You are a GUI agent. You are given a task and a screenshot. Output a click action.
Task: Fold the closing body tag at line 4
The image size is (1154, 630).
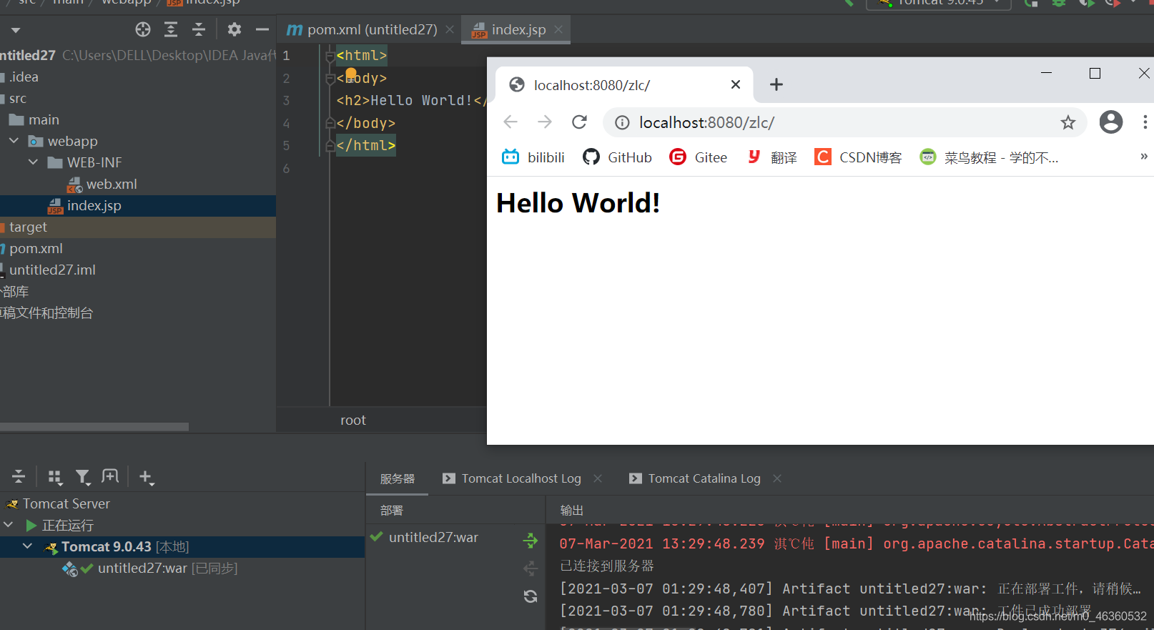330,123
